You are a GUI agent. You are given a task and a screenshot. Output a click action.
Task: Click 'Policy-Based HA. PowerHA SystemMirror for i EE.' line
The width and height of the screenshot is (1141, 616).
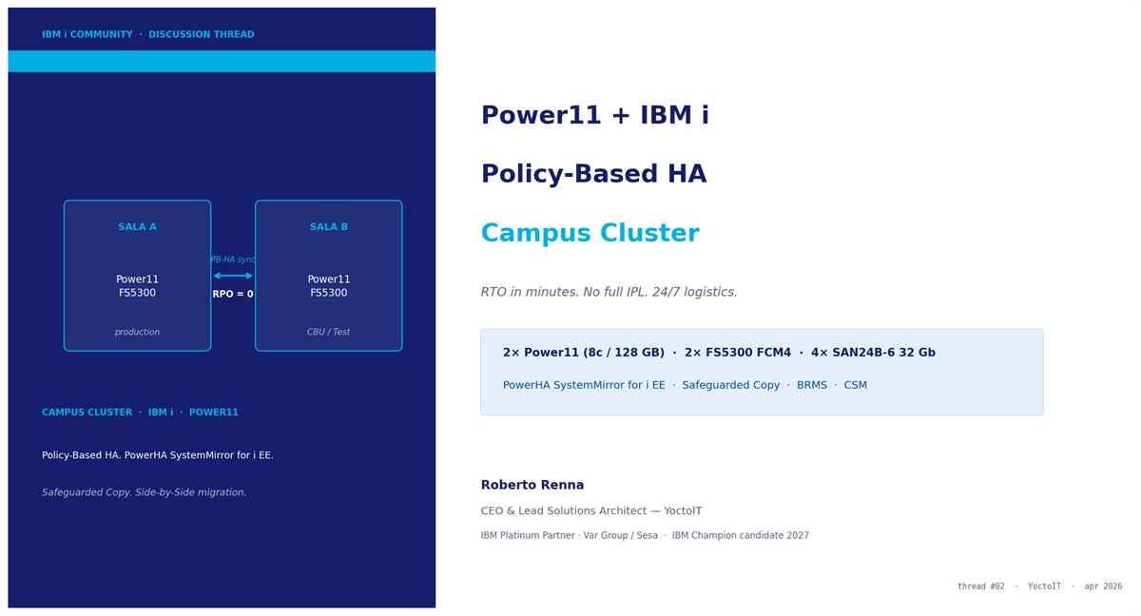(x=158, y=455)
